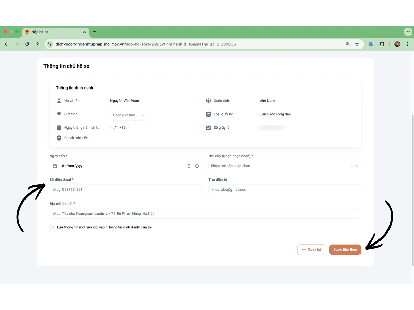Open a new tab with plus button
Screen dimensions: 414x310
click(x=95, y=32)
